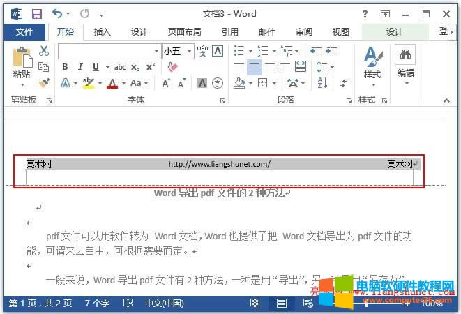
Task: Click the Save icon in quick access toolbar
Action: (x=37, y=14)
